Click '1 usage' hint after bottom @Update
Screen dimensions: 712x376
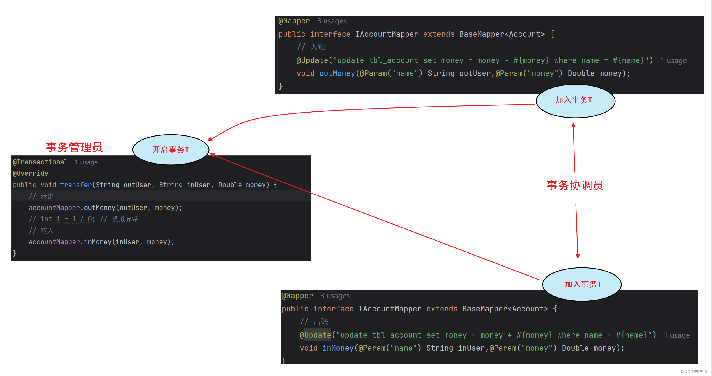click(x=677, y=335)
